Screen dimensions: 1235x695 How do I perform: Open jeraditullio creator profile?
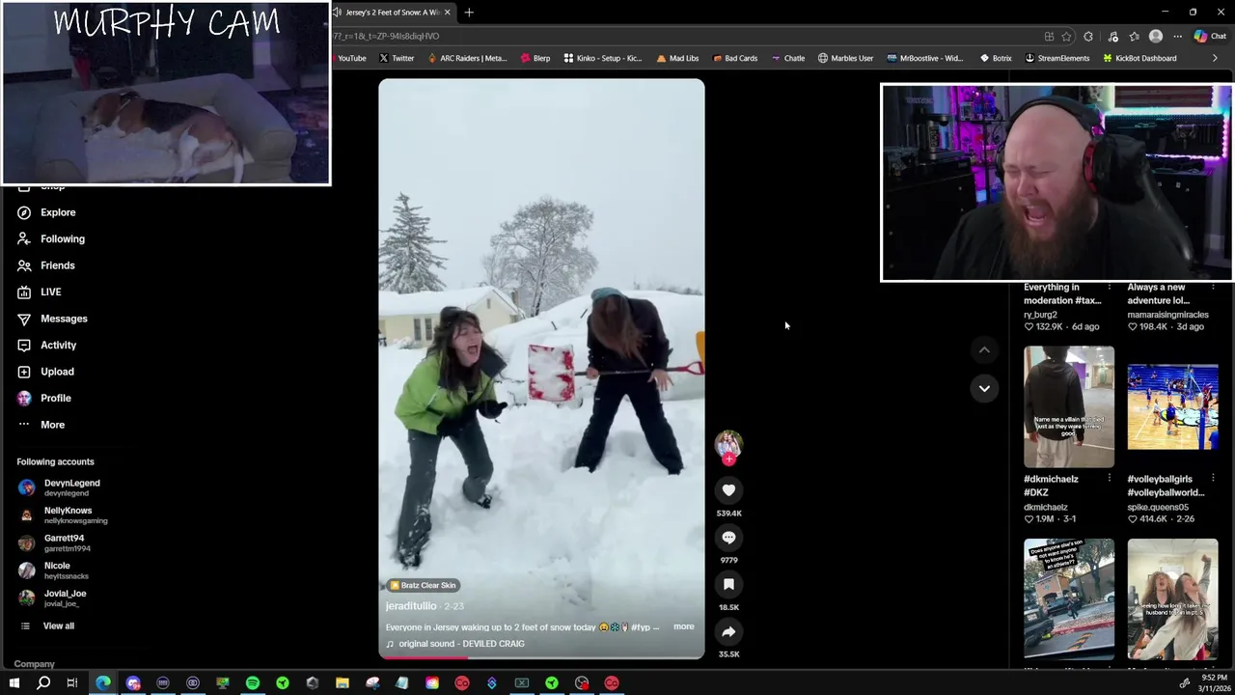[x=411, y=606]
